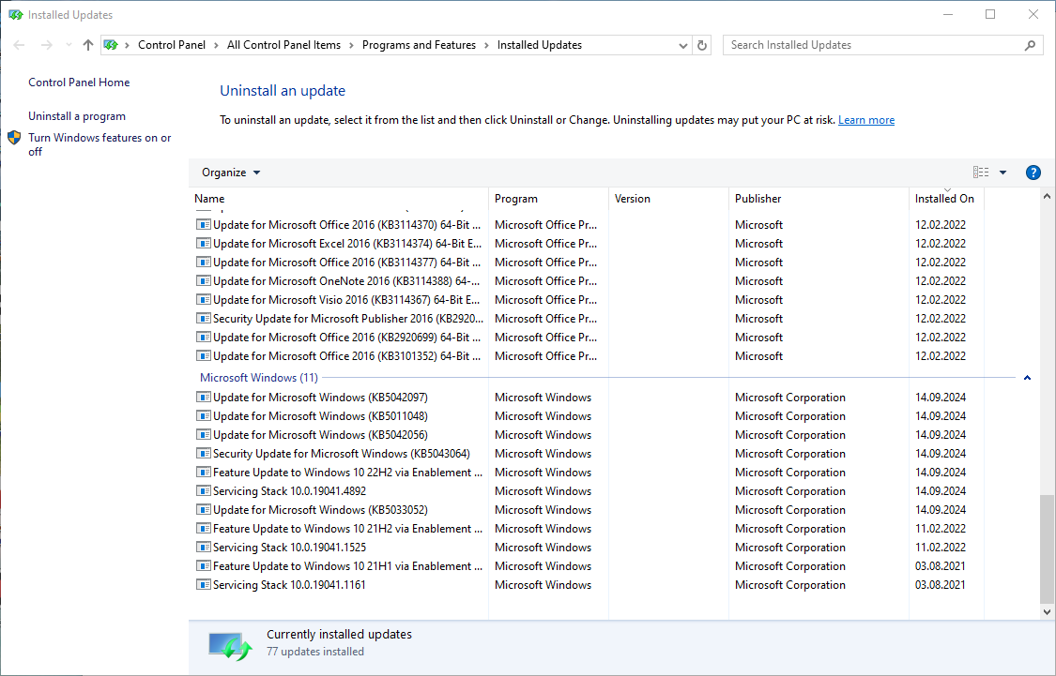Click Installed Updates breadcrumb
Image resolution: width=1056 pixels, height=676 pixels.
point(540,45)
